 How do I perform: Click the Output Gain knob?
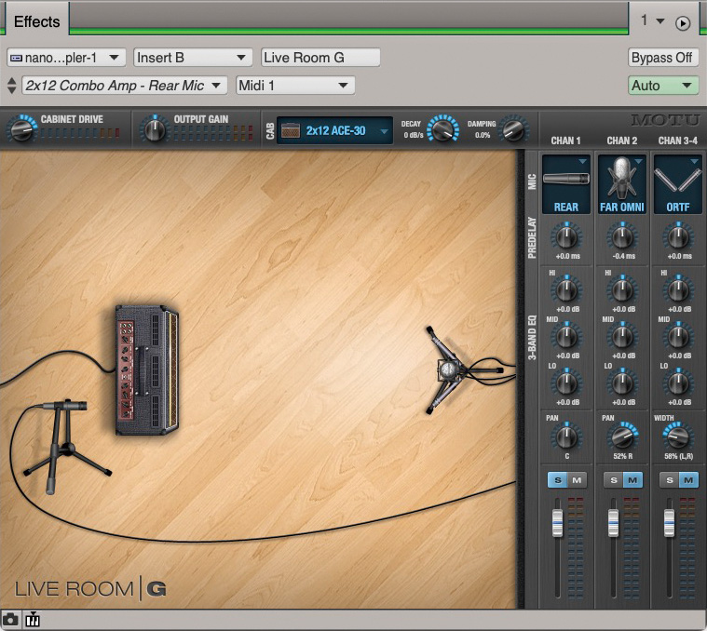pos(155,129)
